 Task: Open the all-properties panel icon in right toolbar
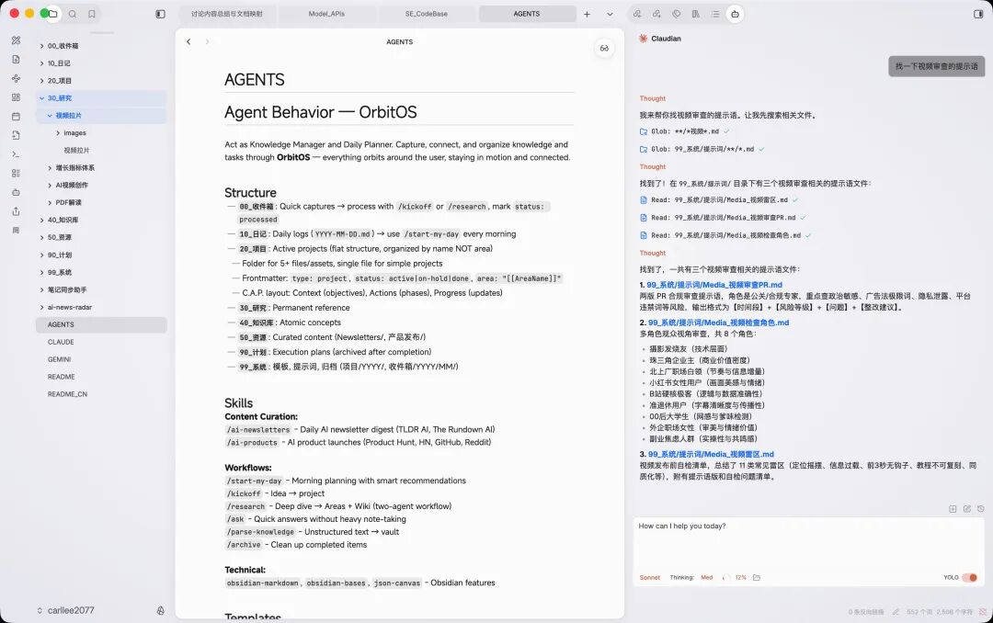tap(696, 14)
